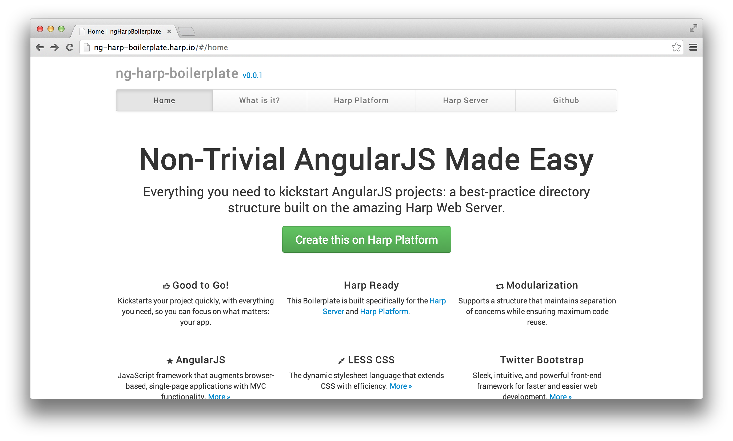Click the ng-harp-boilerplate site title
This screenshot has width=733, height=441.
[x=177, y=73]
